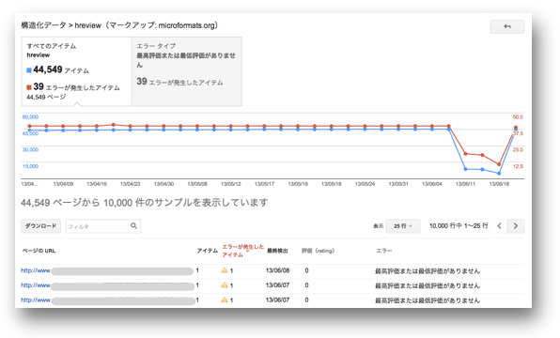
Task: Go to previous page with left chevron
Action: pyautogui.click(x=499, y=226)
